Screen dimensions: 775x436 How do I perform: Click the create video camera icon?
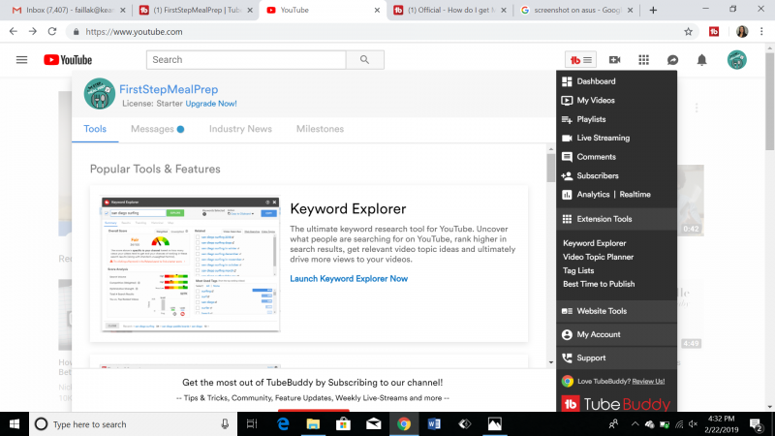click(x=614, y=60)
